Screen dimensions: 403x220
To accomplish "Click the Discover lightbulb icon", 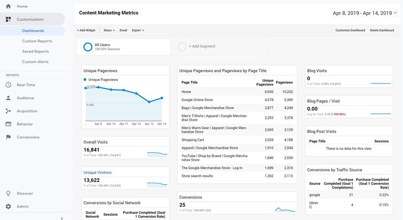I will [8, 193].
